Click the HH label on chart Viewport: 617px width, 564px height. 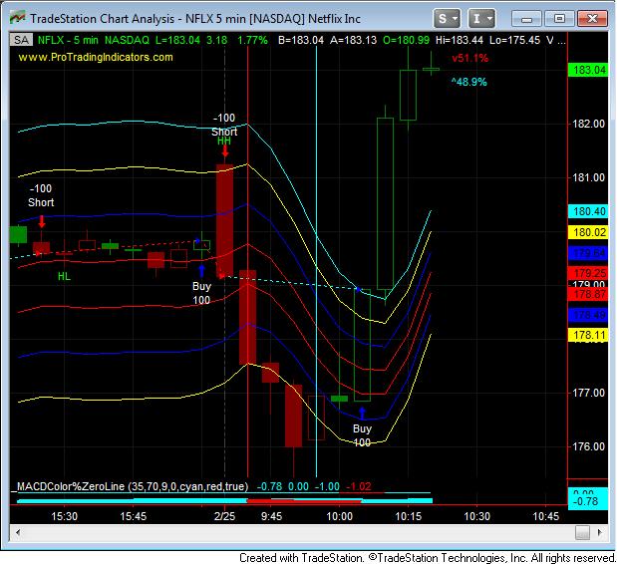(224, 141)
